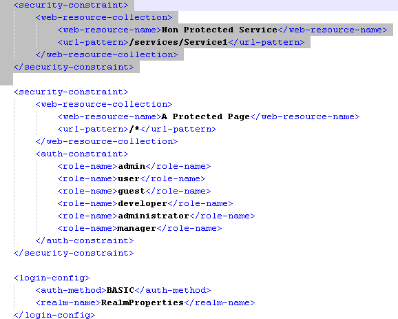Click the 'A Protected Page' resource name
The width and height of the screenshot is (398, 319).
pyautogui.click(x=206, y=117)
